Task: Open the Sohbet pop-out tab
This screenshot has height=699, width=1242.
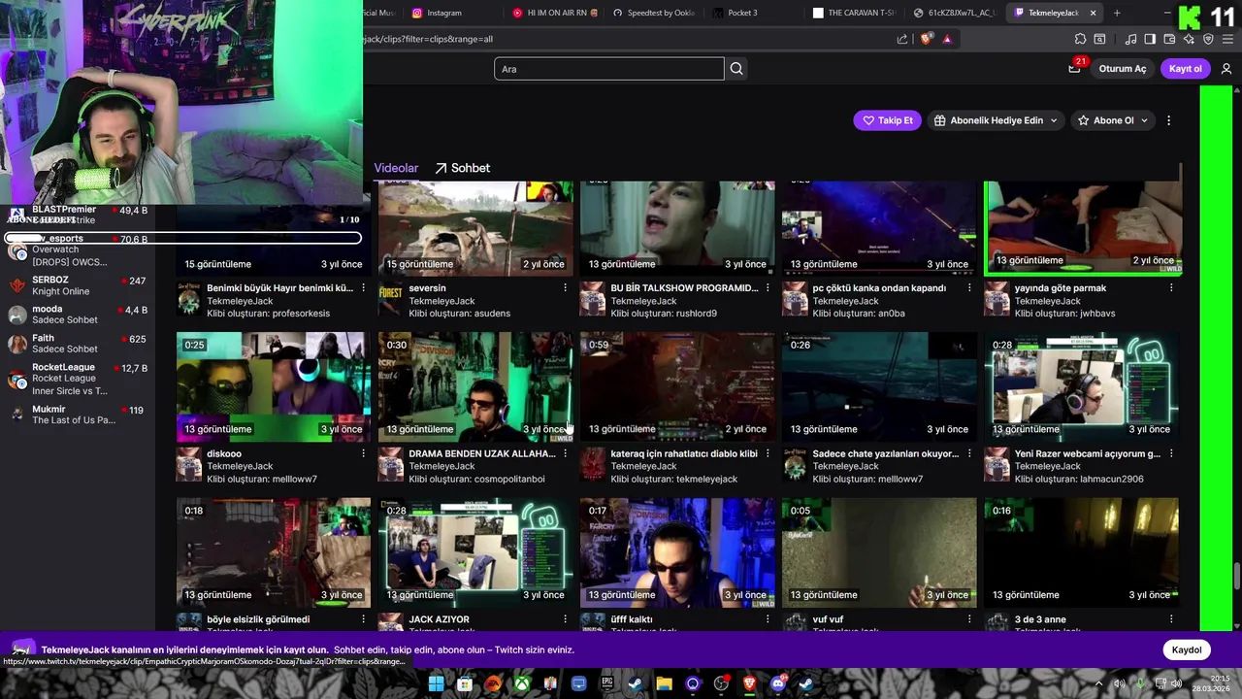Action: coord(462,168)
